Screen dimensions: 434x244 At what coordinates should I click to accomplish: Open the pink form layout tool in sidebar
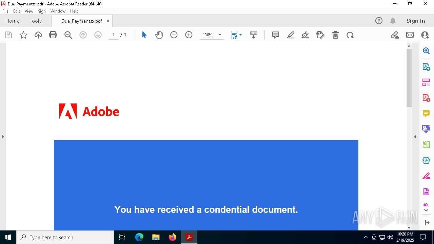426,82
